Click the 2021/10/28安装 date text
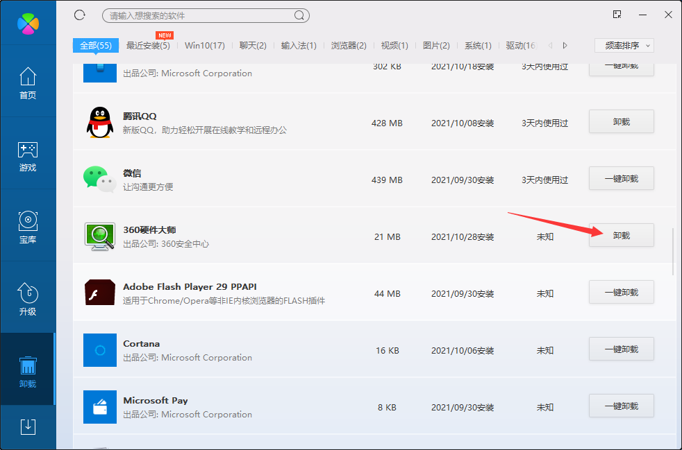Viewport: 682px width, 450px height. tap(463, 237)
